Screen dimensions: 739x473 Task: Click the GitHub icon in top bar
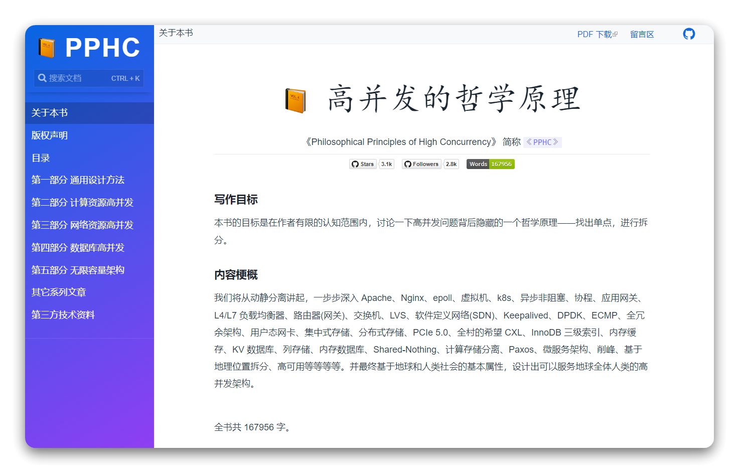[689, 34]
